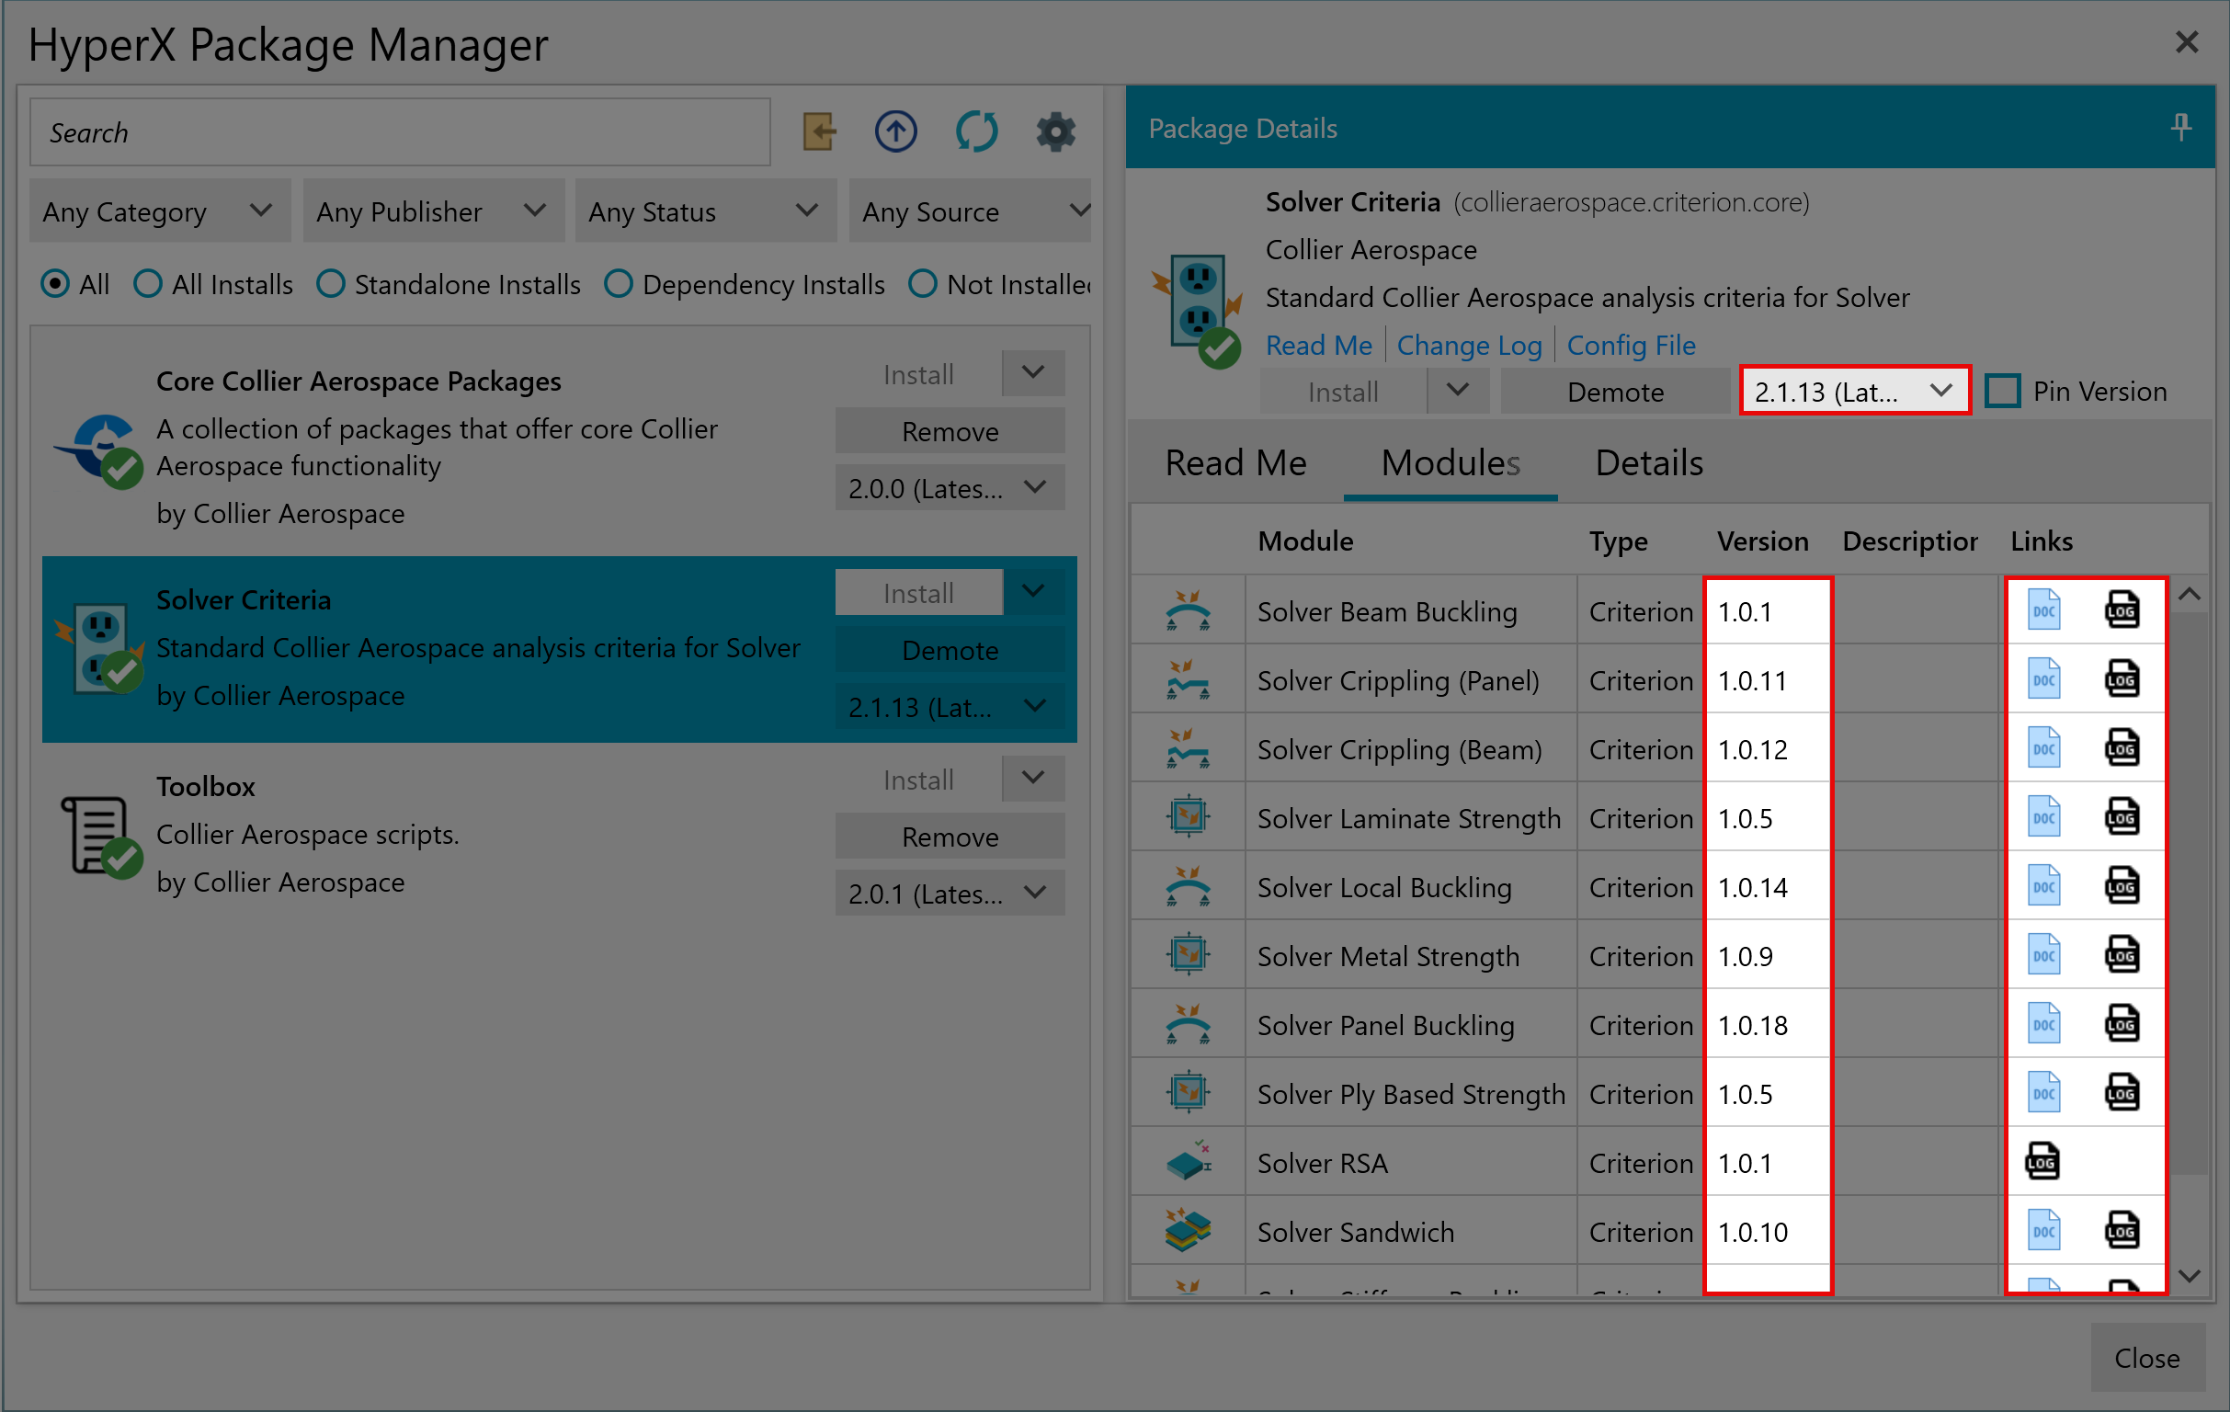Screen dimensions: 2230x1412
Task: Open DOC link for Solver Laminate Strength
Action: tap(2043, 817)
